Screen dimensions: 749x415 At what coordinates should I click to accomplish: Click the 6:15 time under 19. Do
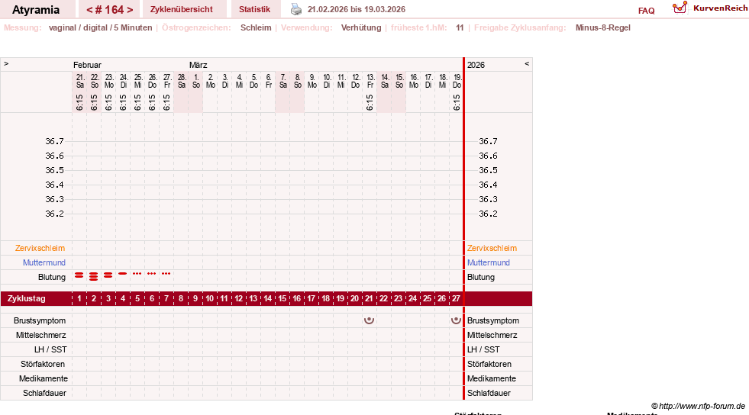[456, 102]
